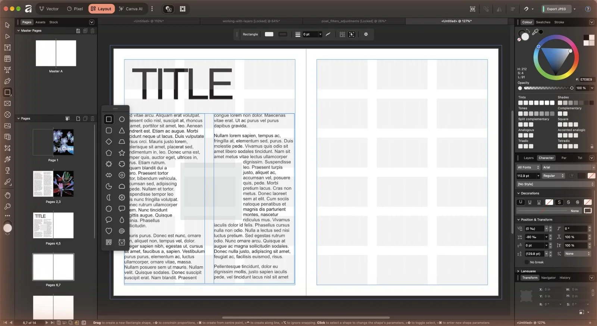Open the Navigator tab
Viewport: 597px width, 326px height.
pos(548,278)
